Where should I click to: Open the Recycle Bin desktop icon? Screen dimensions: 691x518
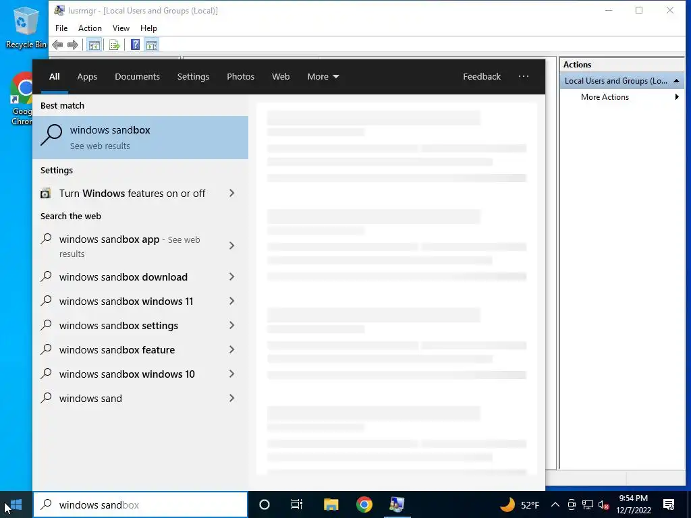coord(25,27)
